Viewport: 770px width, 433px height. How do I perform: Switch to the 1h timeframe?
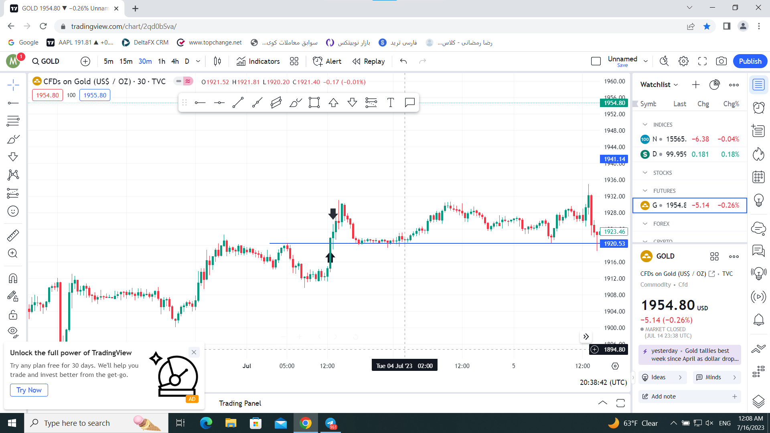162,61
